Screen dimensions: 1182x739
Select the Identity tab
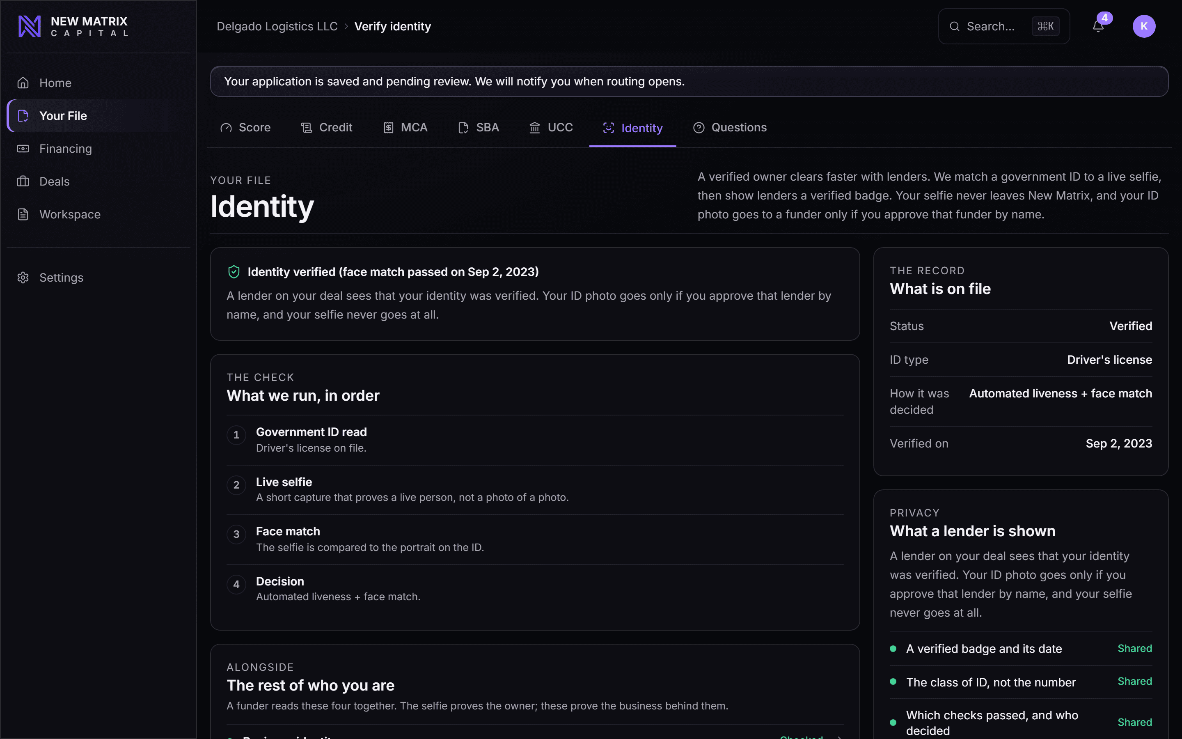click(x=632, y=128)
